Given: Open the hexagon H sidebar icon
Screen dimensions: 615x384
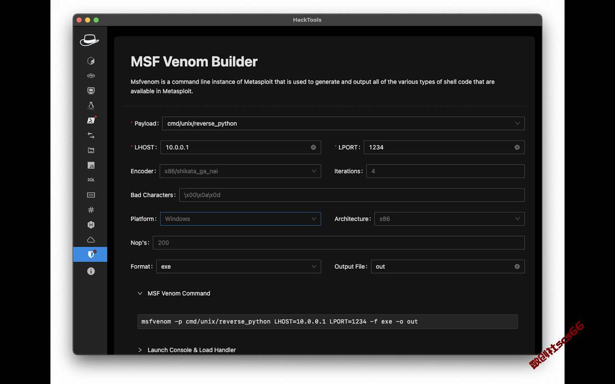Looking at the screenshot, I should [91, 225].
